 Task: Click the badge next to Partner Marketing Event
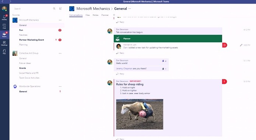[x=60, y=40]
